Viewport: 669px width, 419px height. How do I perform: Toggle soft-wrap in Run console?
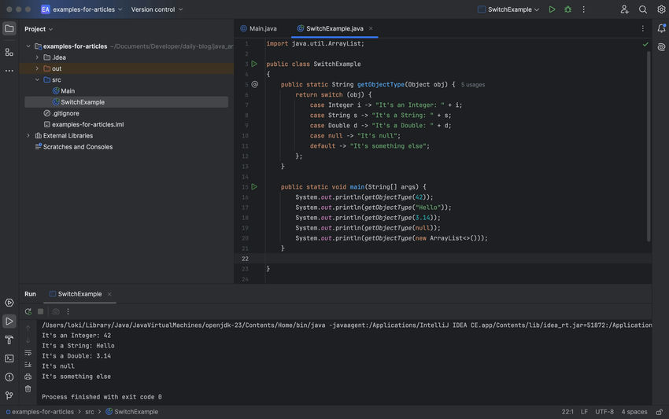coord(28,353)
